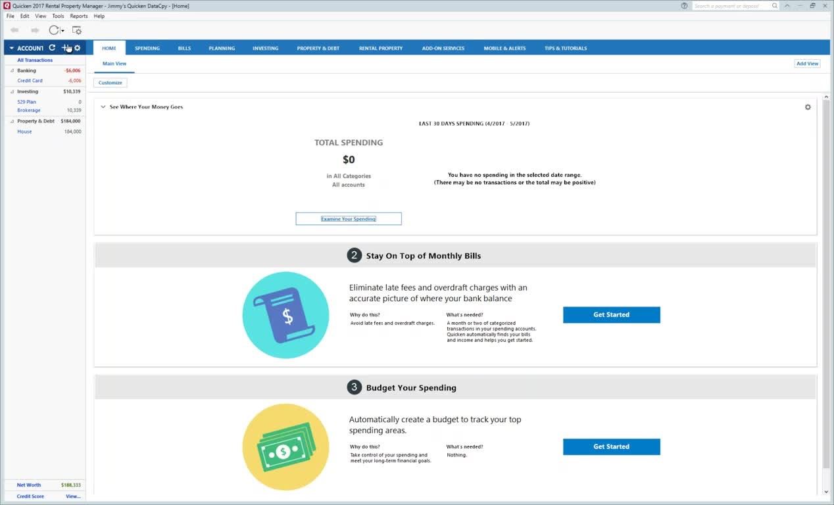
Task: Click the toolbar customize gear icon
Action: click(77, 30)
